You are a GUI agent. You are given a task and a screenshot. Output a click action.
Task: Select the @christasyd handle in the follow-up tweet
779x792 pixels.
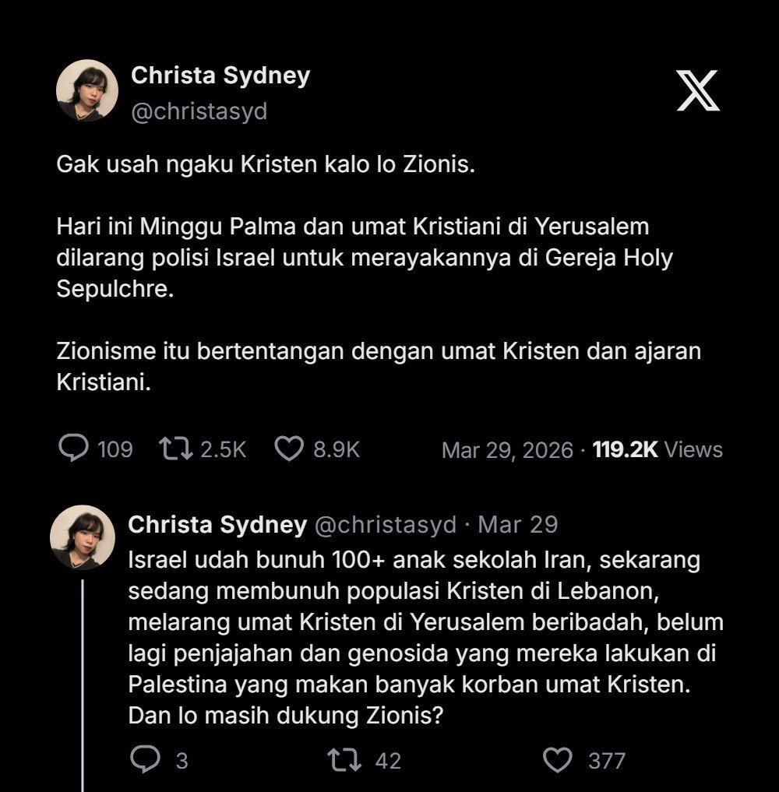[385, 525]
